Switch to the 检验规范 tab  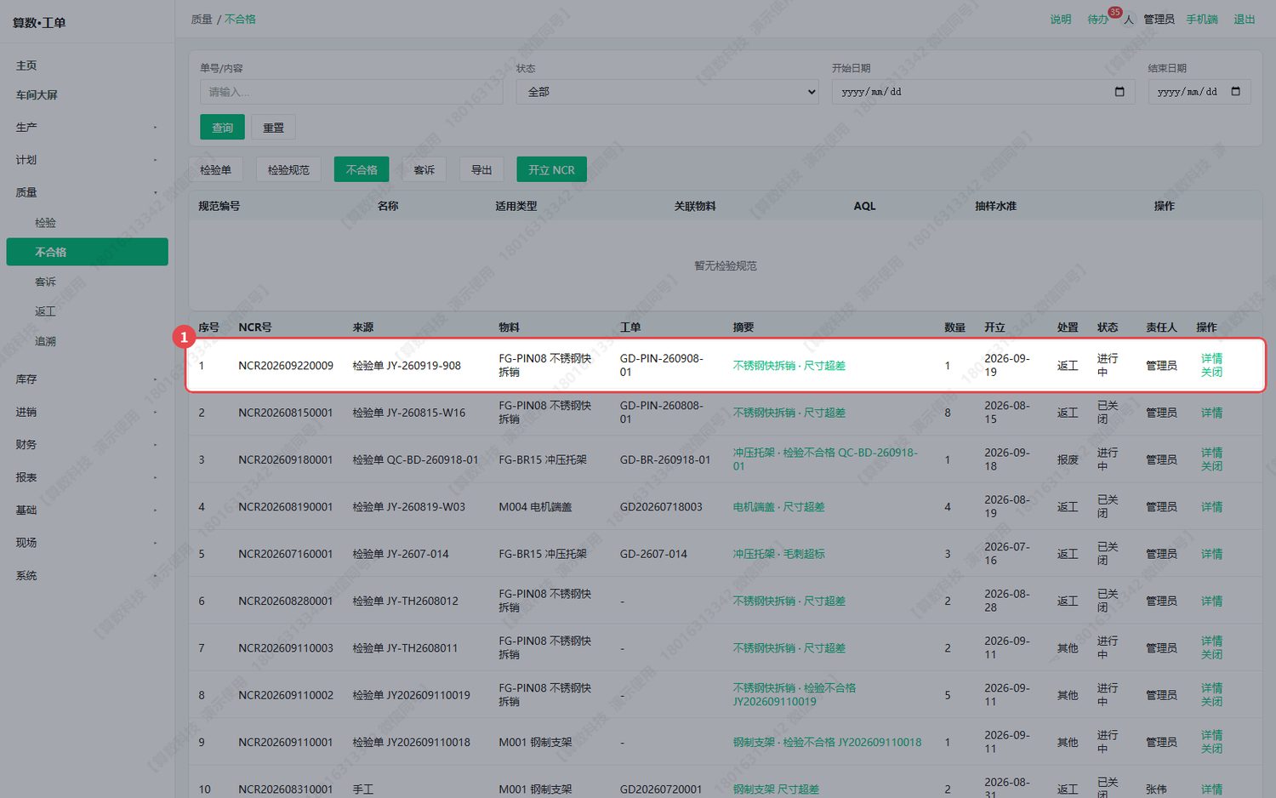pos(288,169)
